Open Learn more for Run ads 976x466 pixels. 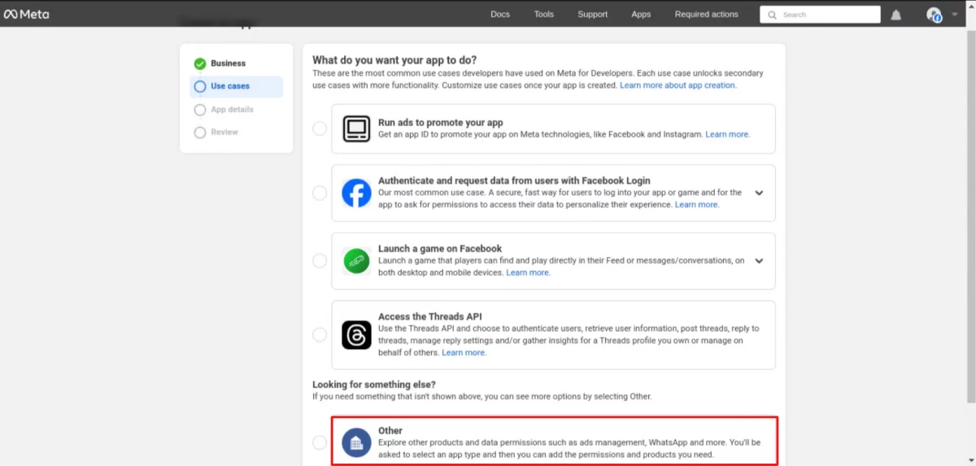coord(728,134)
